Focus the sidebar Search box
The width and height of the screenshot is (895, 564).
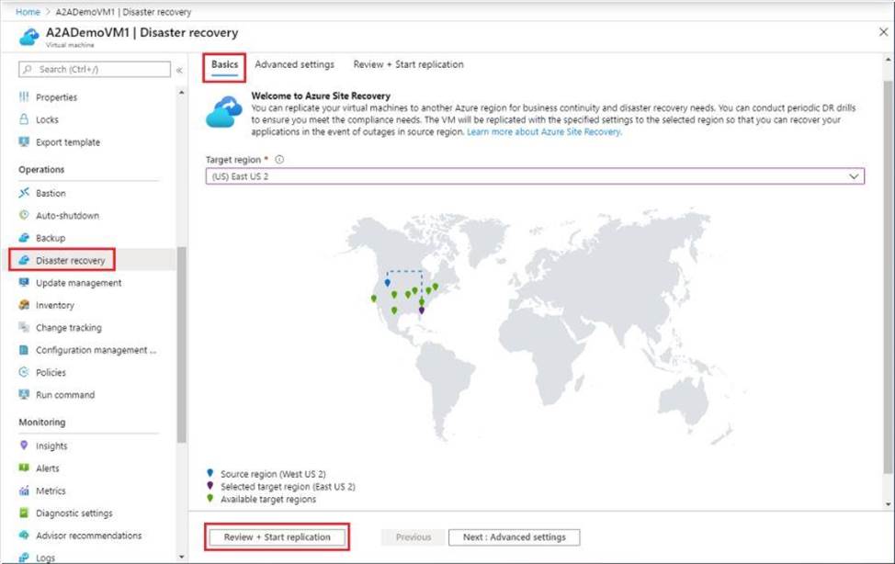pos(99,70)
